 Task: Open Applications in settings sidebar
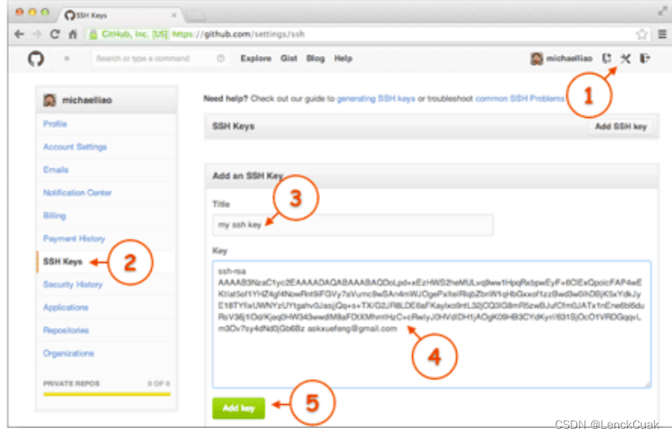66,308
